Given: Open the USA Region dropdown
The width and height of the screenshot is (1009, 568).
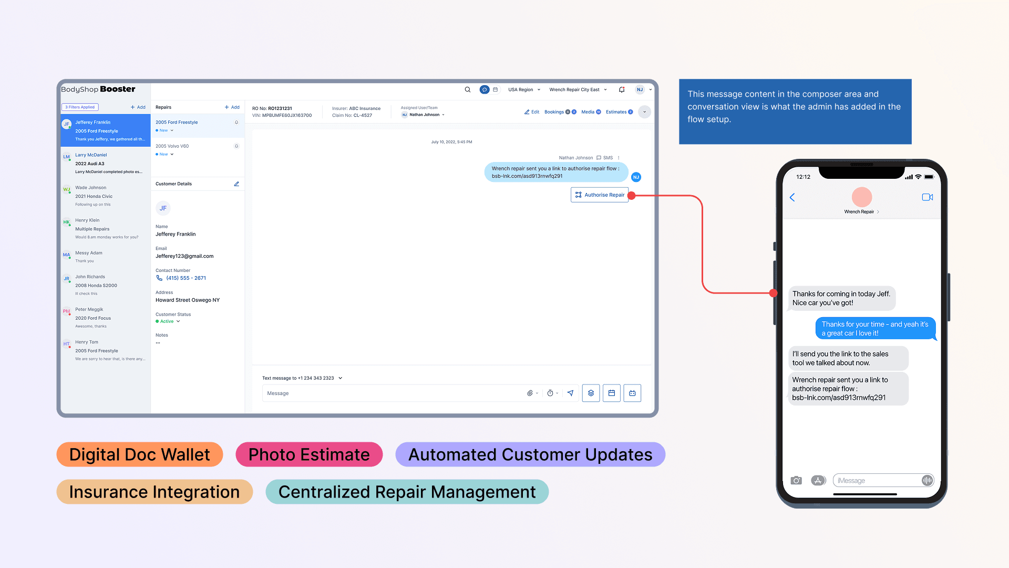Looking at the screenshot, I should 524,90.
